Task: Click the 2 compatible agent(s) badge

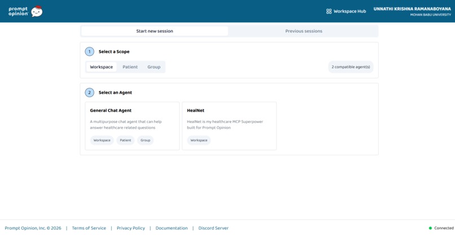Action: [x=351, y=67]
